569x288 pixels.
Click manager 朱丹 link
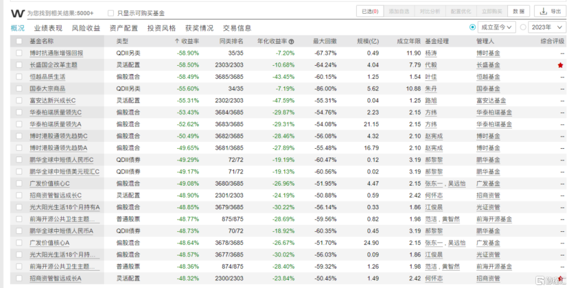tap(431, 89)
